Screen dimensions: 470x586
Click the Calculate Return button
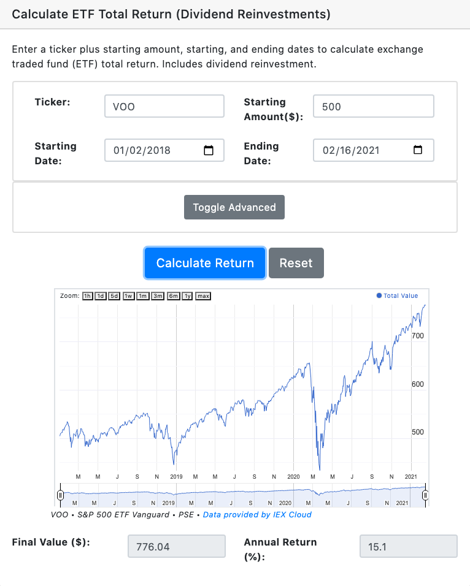click(205, 263)
